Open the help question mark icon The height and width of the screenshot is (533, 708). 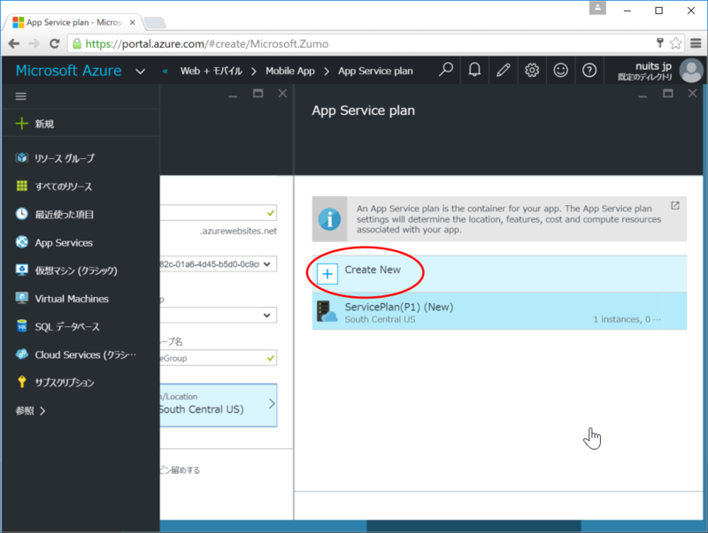[589, 71]
